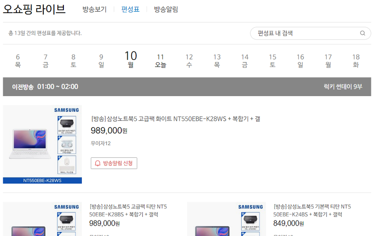Click the 총 13일 간의 편성표 notice text

[45, 33]
